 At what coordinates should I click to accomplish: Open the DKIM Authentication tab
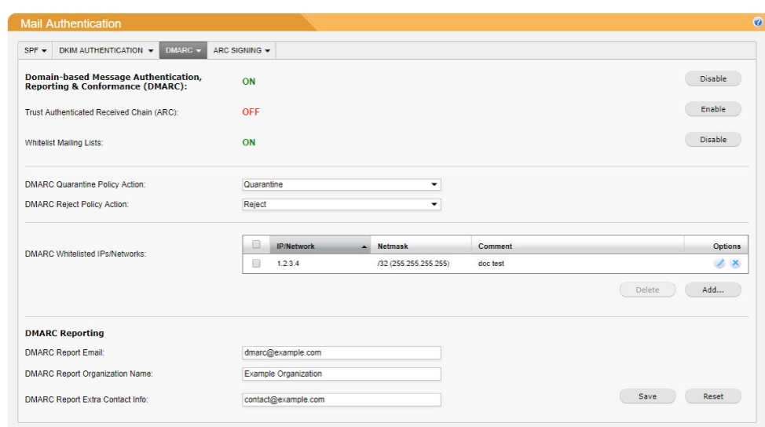coord(106,50)
